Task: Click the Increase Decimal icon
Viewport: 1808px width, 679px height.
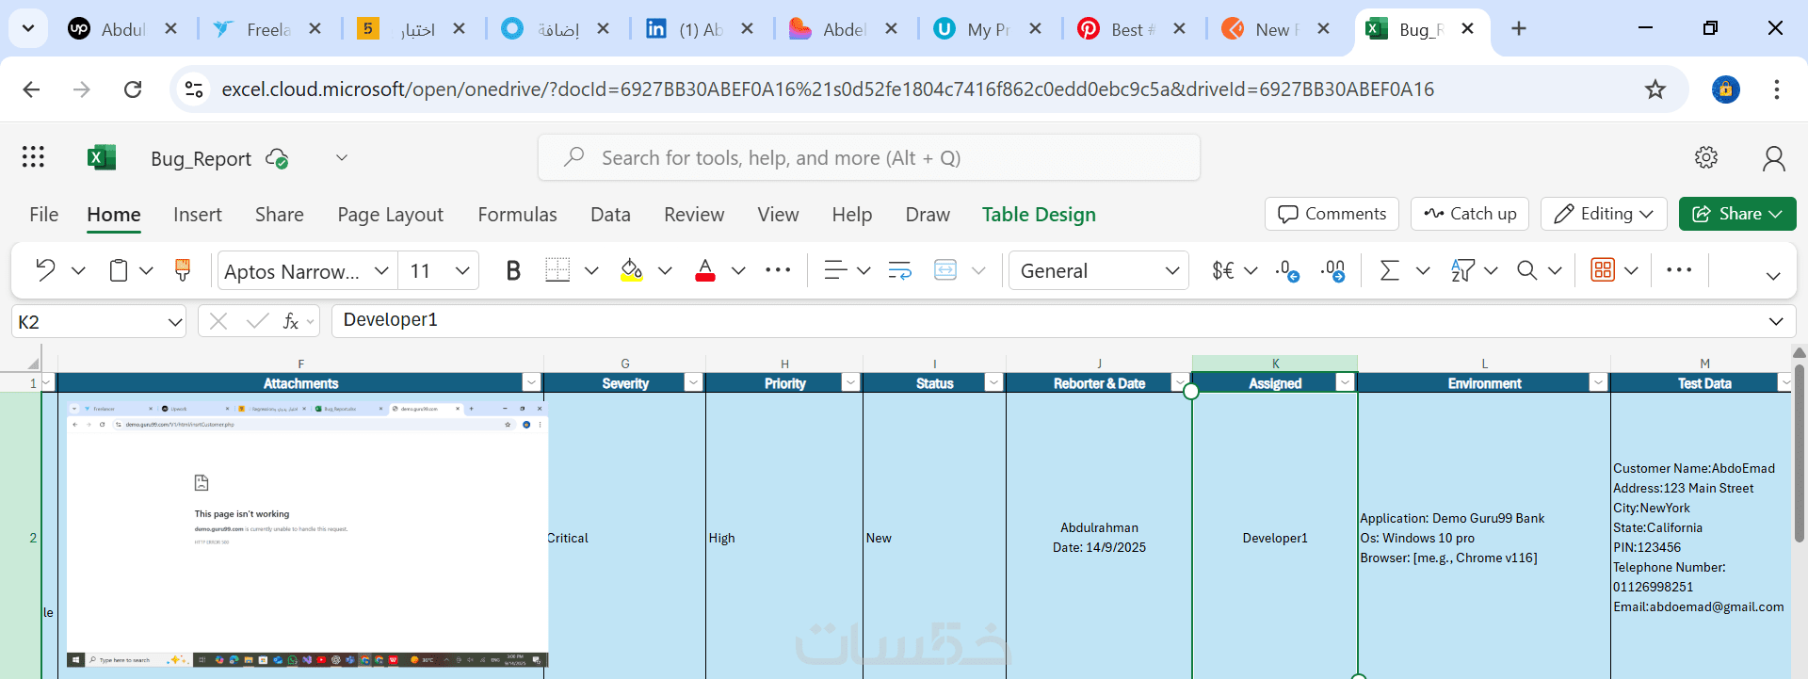Action: 1286,271
